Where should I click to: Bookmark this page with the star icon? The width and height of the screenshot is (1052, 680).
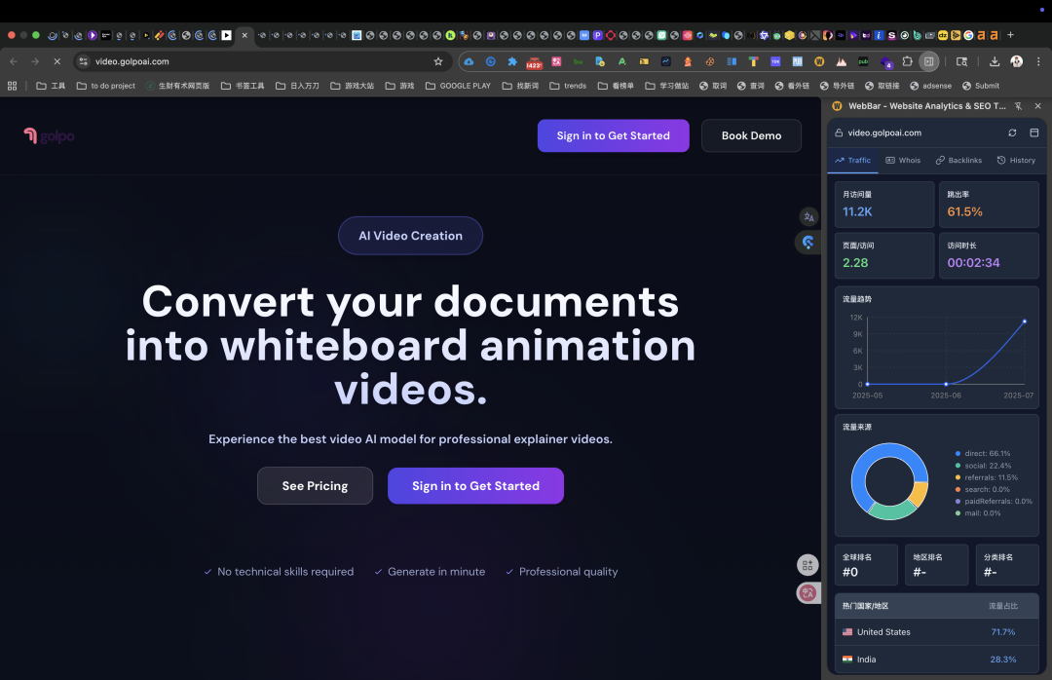pyautogui.click(x=438, y=61)
